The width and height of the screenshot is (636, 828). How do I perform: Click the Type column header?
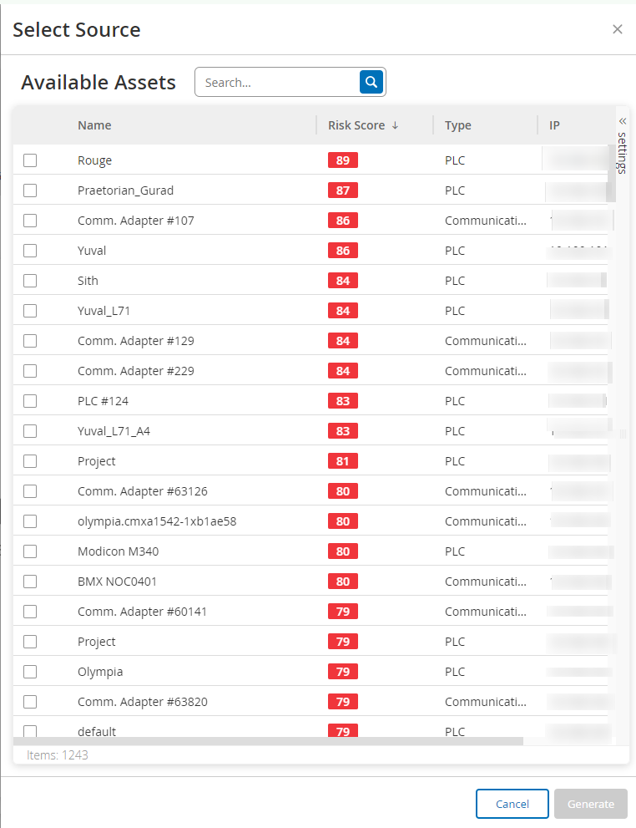pyautogui.click(x=458, y=125)
